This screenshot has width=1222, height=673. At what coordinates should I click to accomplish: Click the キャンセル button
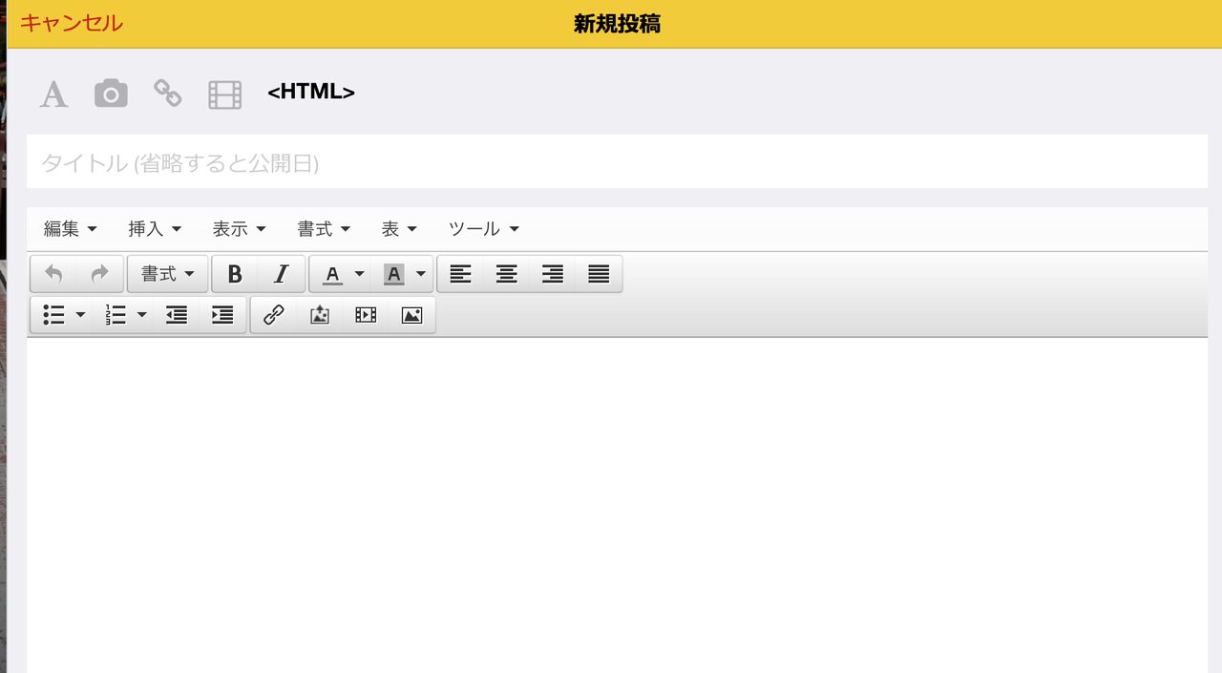pyautogui.click(x=72, y=24)
